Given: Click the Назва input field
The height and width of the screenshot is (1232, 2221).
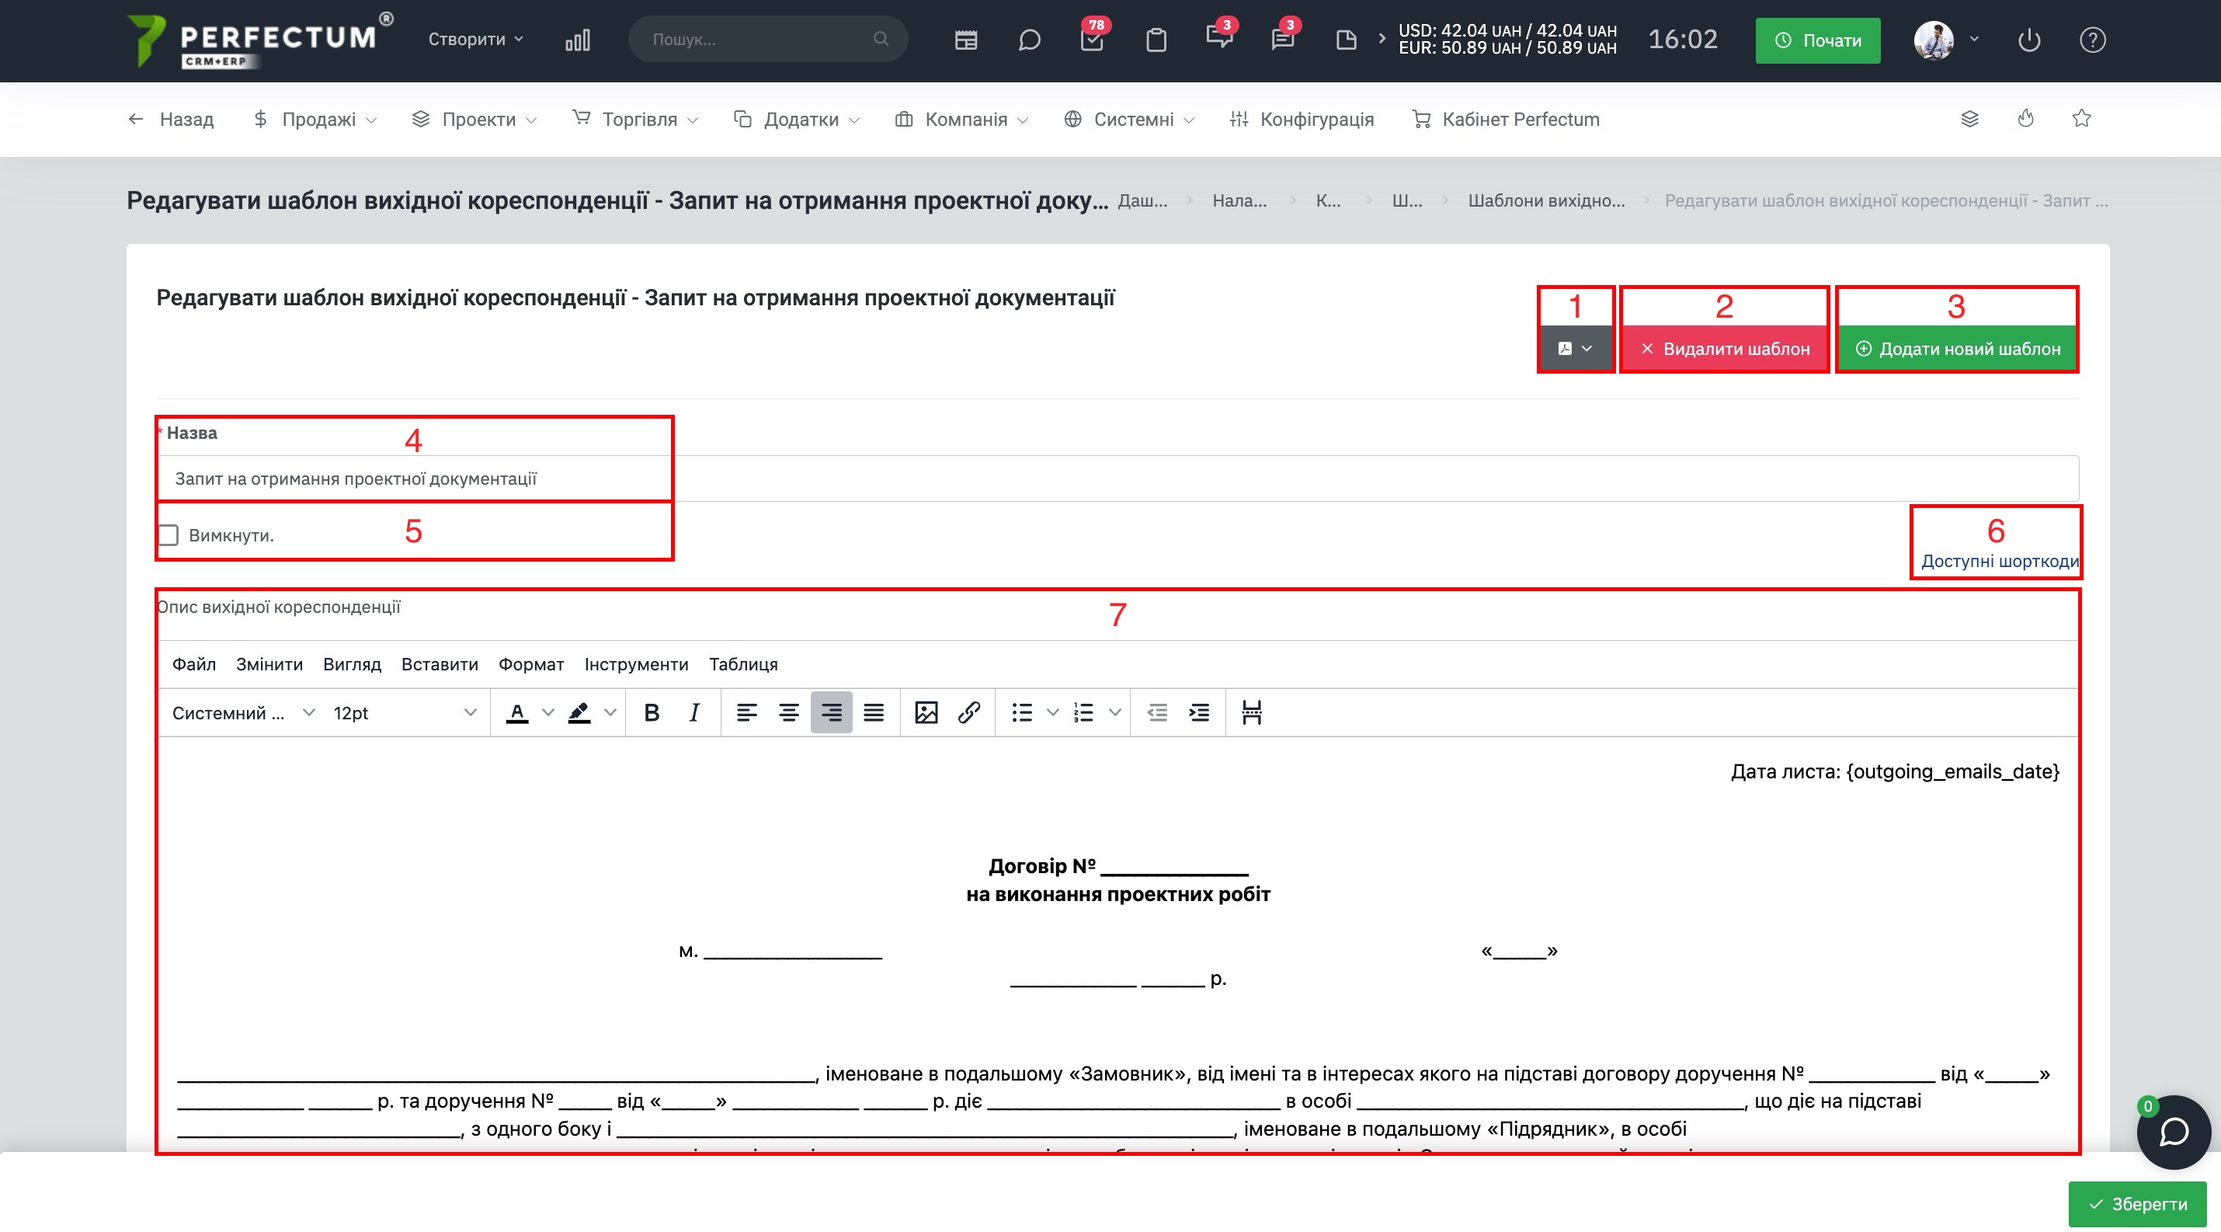Looking at the screenshot, I should coord(1117,479).
